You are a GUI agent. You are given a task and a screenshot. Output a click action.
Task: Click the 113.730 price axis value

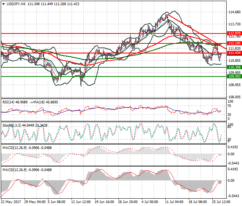coord(234,24)
